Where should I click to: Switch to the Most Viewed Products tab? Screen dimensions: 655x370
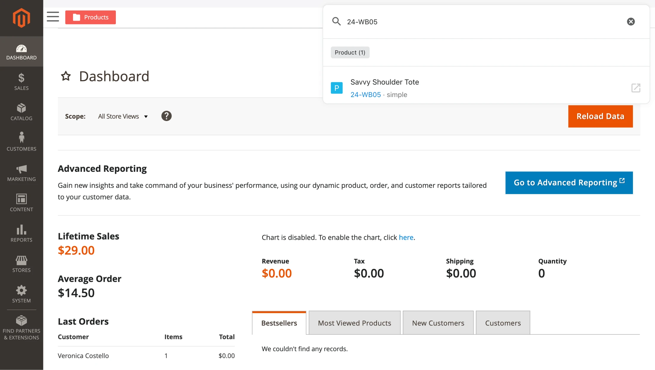354,323
